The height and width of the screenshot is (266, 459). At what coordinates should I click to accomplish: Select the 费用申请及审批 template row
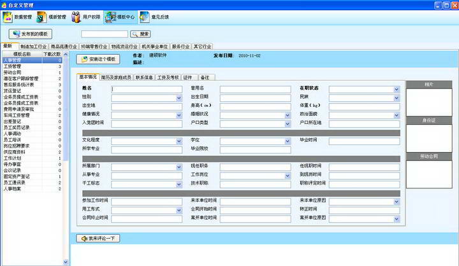coord(33,109)
